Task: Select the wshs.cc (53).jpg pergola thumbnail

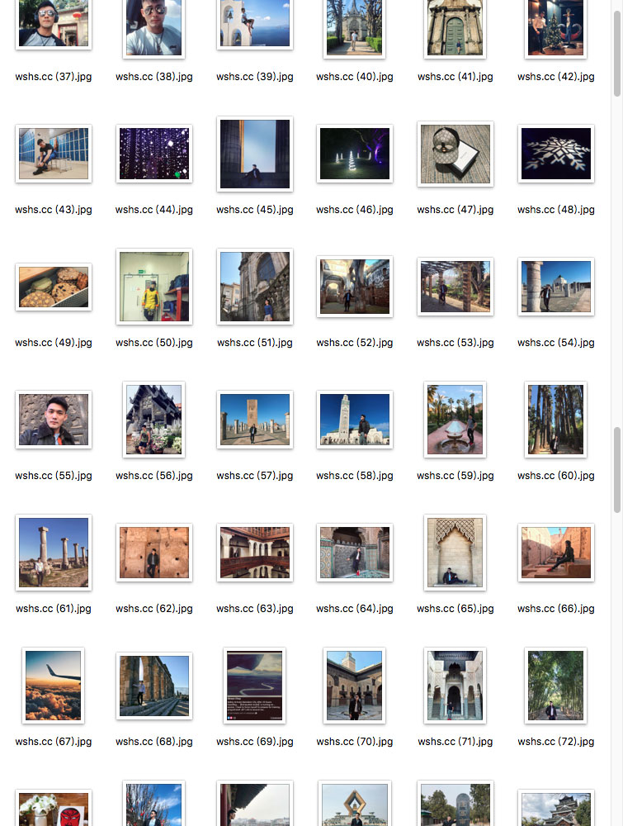Action: [x=455, y=287]
